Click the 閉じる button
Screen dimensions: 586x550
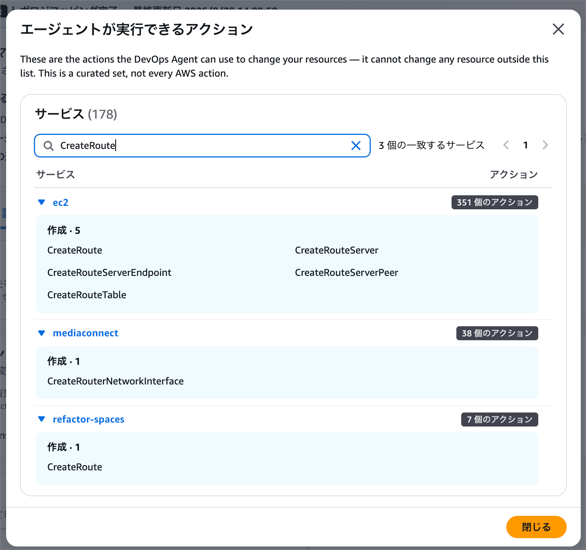[x=536, y=527]
